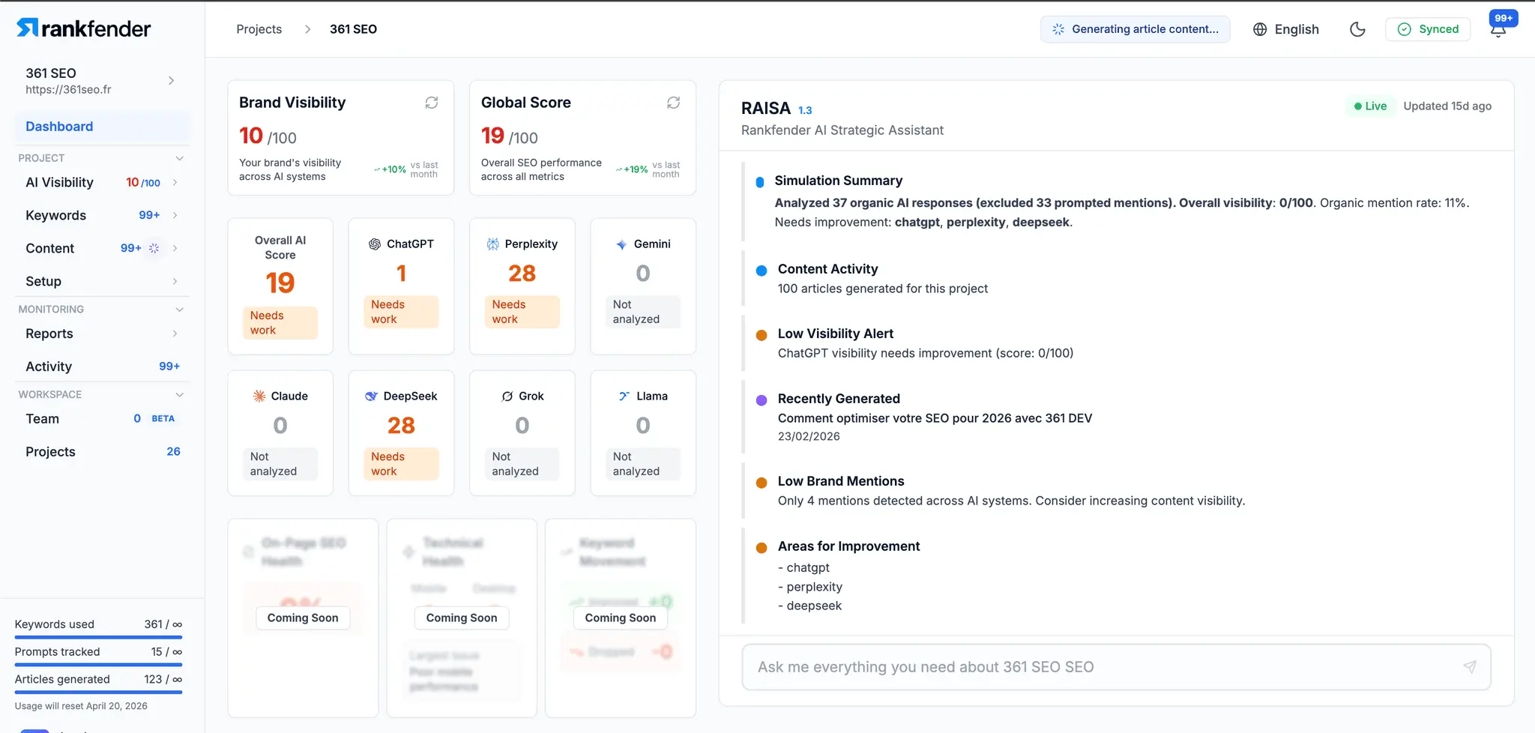The image size is (1535, 733).
Task: Click the DeepSeek Needs work badge
Action: pyautogui.click(x=401, y=464)
